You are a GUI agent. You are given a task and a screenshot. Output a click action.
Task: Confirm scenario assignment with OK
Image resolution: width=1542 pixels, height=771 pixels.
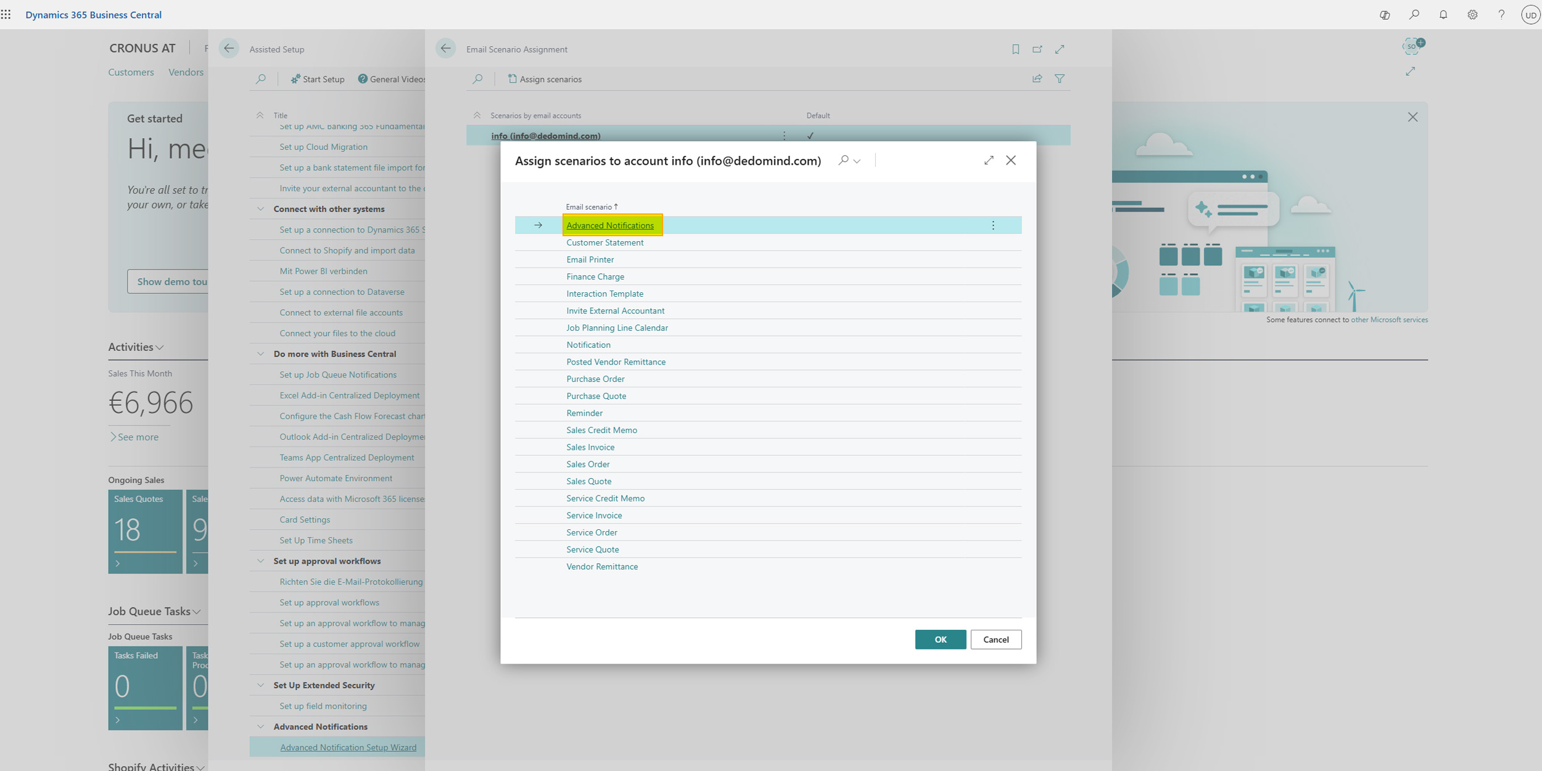pyautogui.click(x=940, y=640)
